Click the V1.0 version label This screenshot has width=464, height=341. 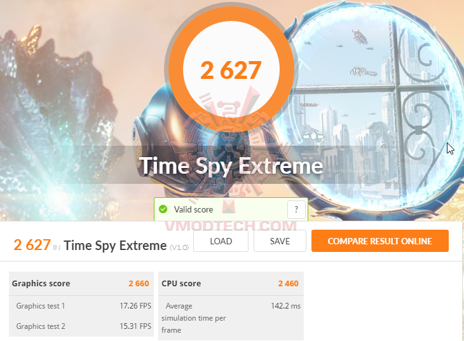click(x=179, y=247)
